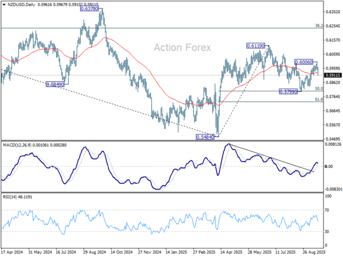Select the 0.61190 high price label

(256, 46)
